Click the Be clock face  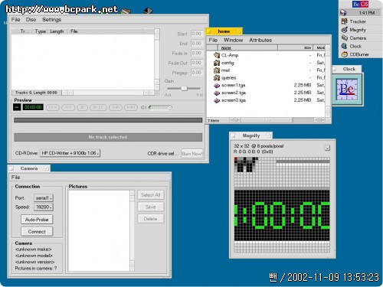pyautogui.click(x=347, y=89)
